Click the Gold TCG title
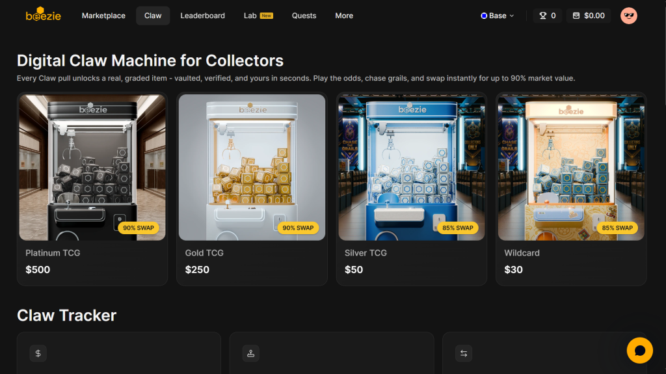 204,253
